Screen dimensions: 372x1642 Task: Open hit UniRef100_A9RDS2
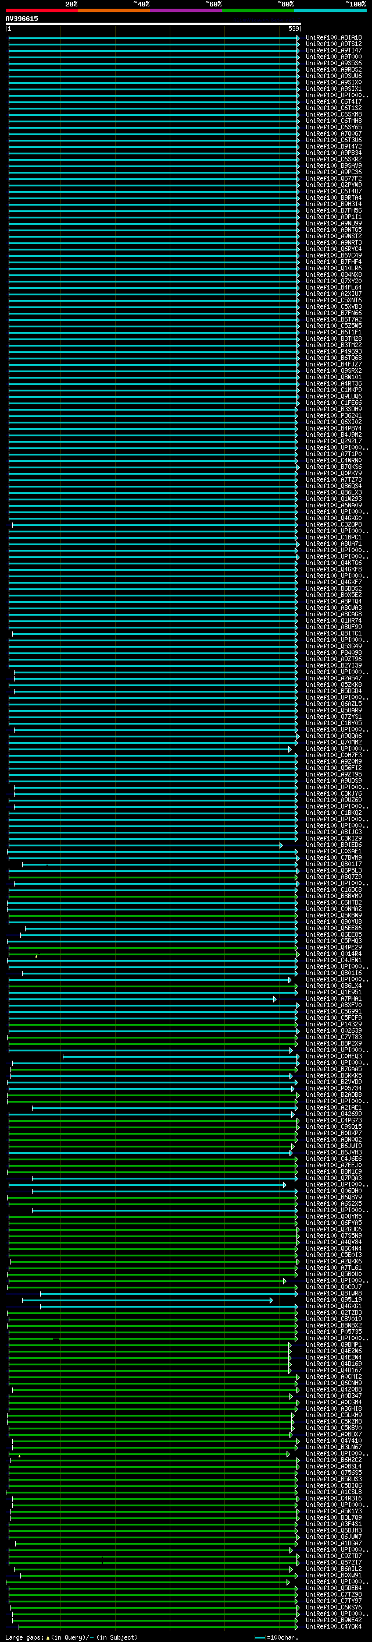tap(333, 69)
